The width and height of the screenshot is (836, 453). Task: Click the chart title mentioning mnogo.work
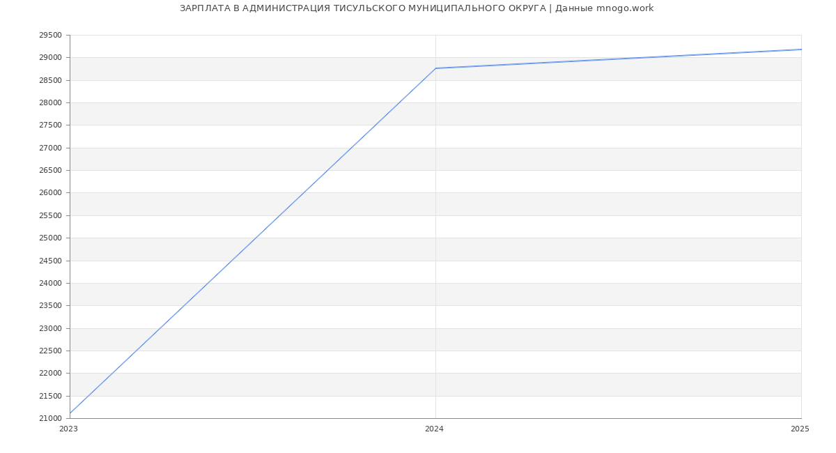tap(417, 8)
